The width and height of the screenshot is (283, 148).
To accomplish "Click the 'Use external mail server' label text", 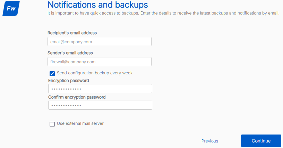I will 80,123.
